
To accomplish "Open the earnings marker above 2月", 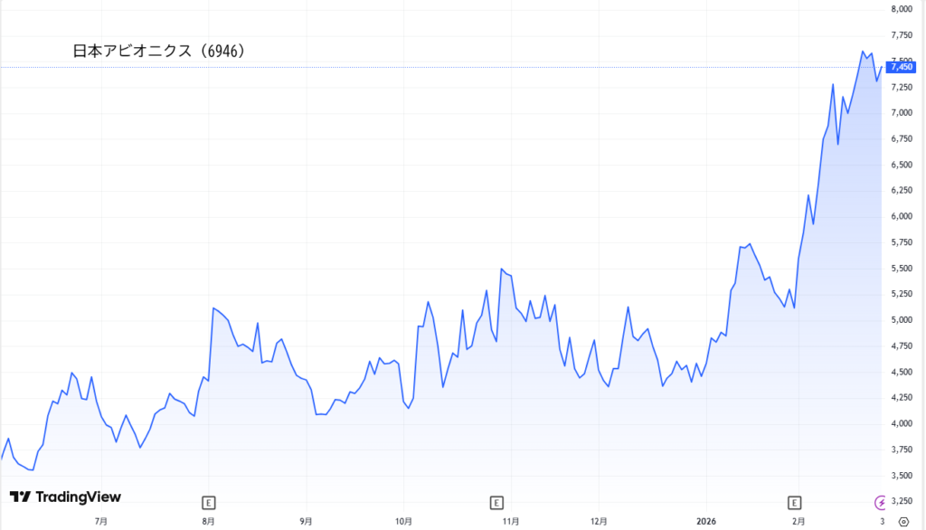I will (x=794, y=502).
